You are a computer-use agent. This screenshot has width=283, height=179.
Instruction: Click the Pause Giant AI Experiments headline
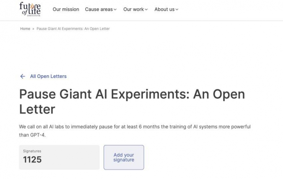[x=132, y=102]
